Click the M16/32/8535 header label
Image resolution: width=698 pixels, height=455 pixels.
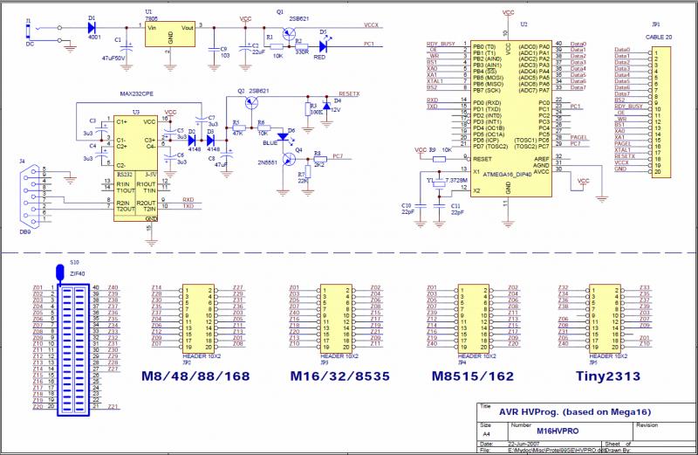[x=341, y=376]
